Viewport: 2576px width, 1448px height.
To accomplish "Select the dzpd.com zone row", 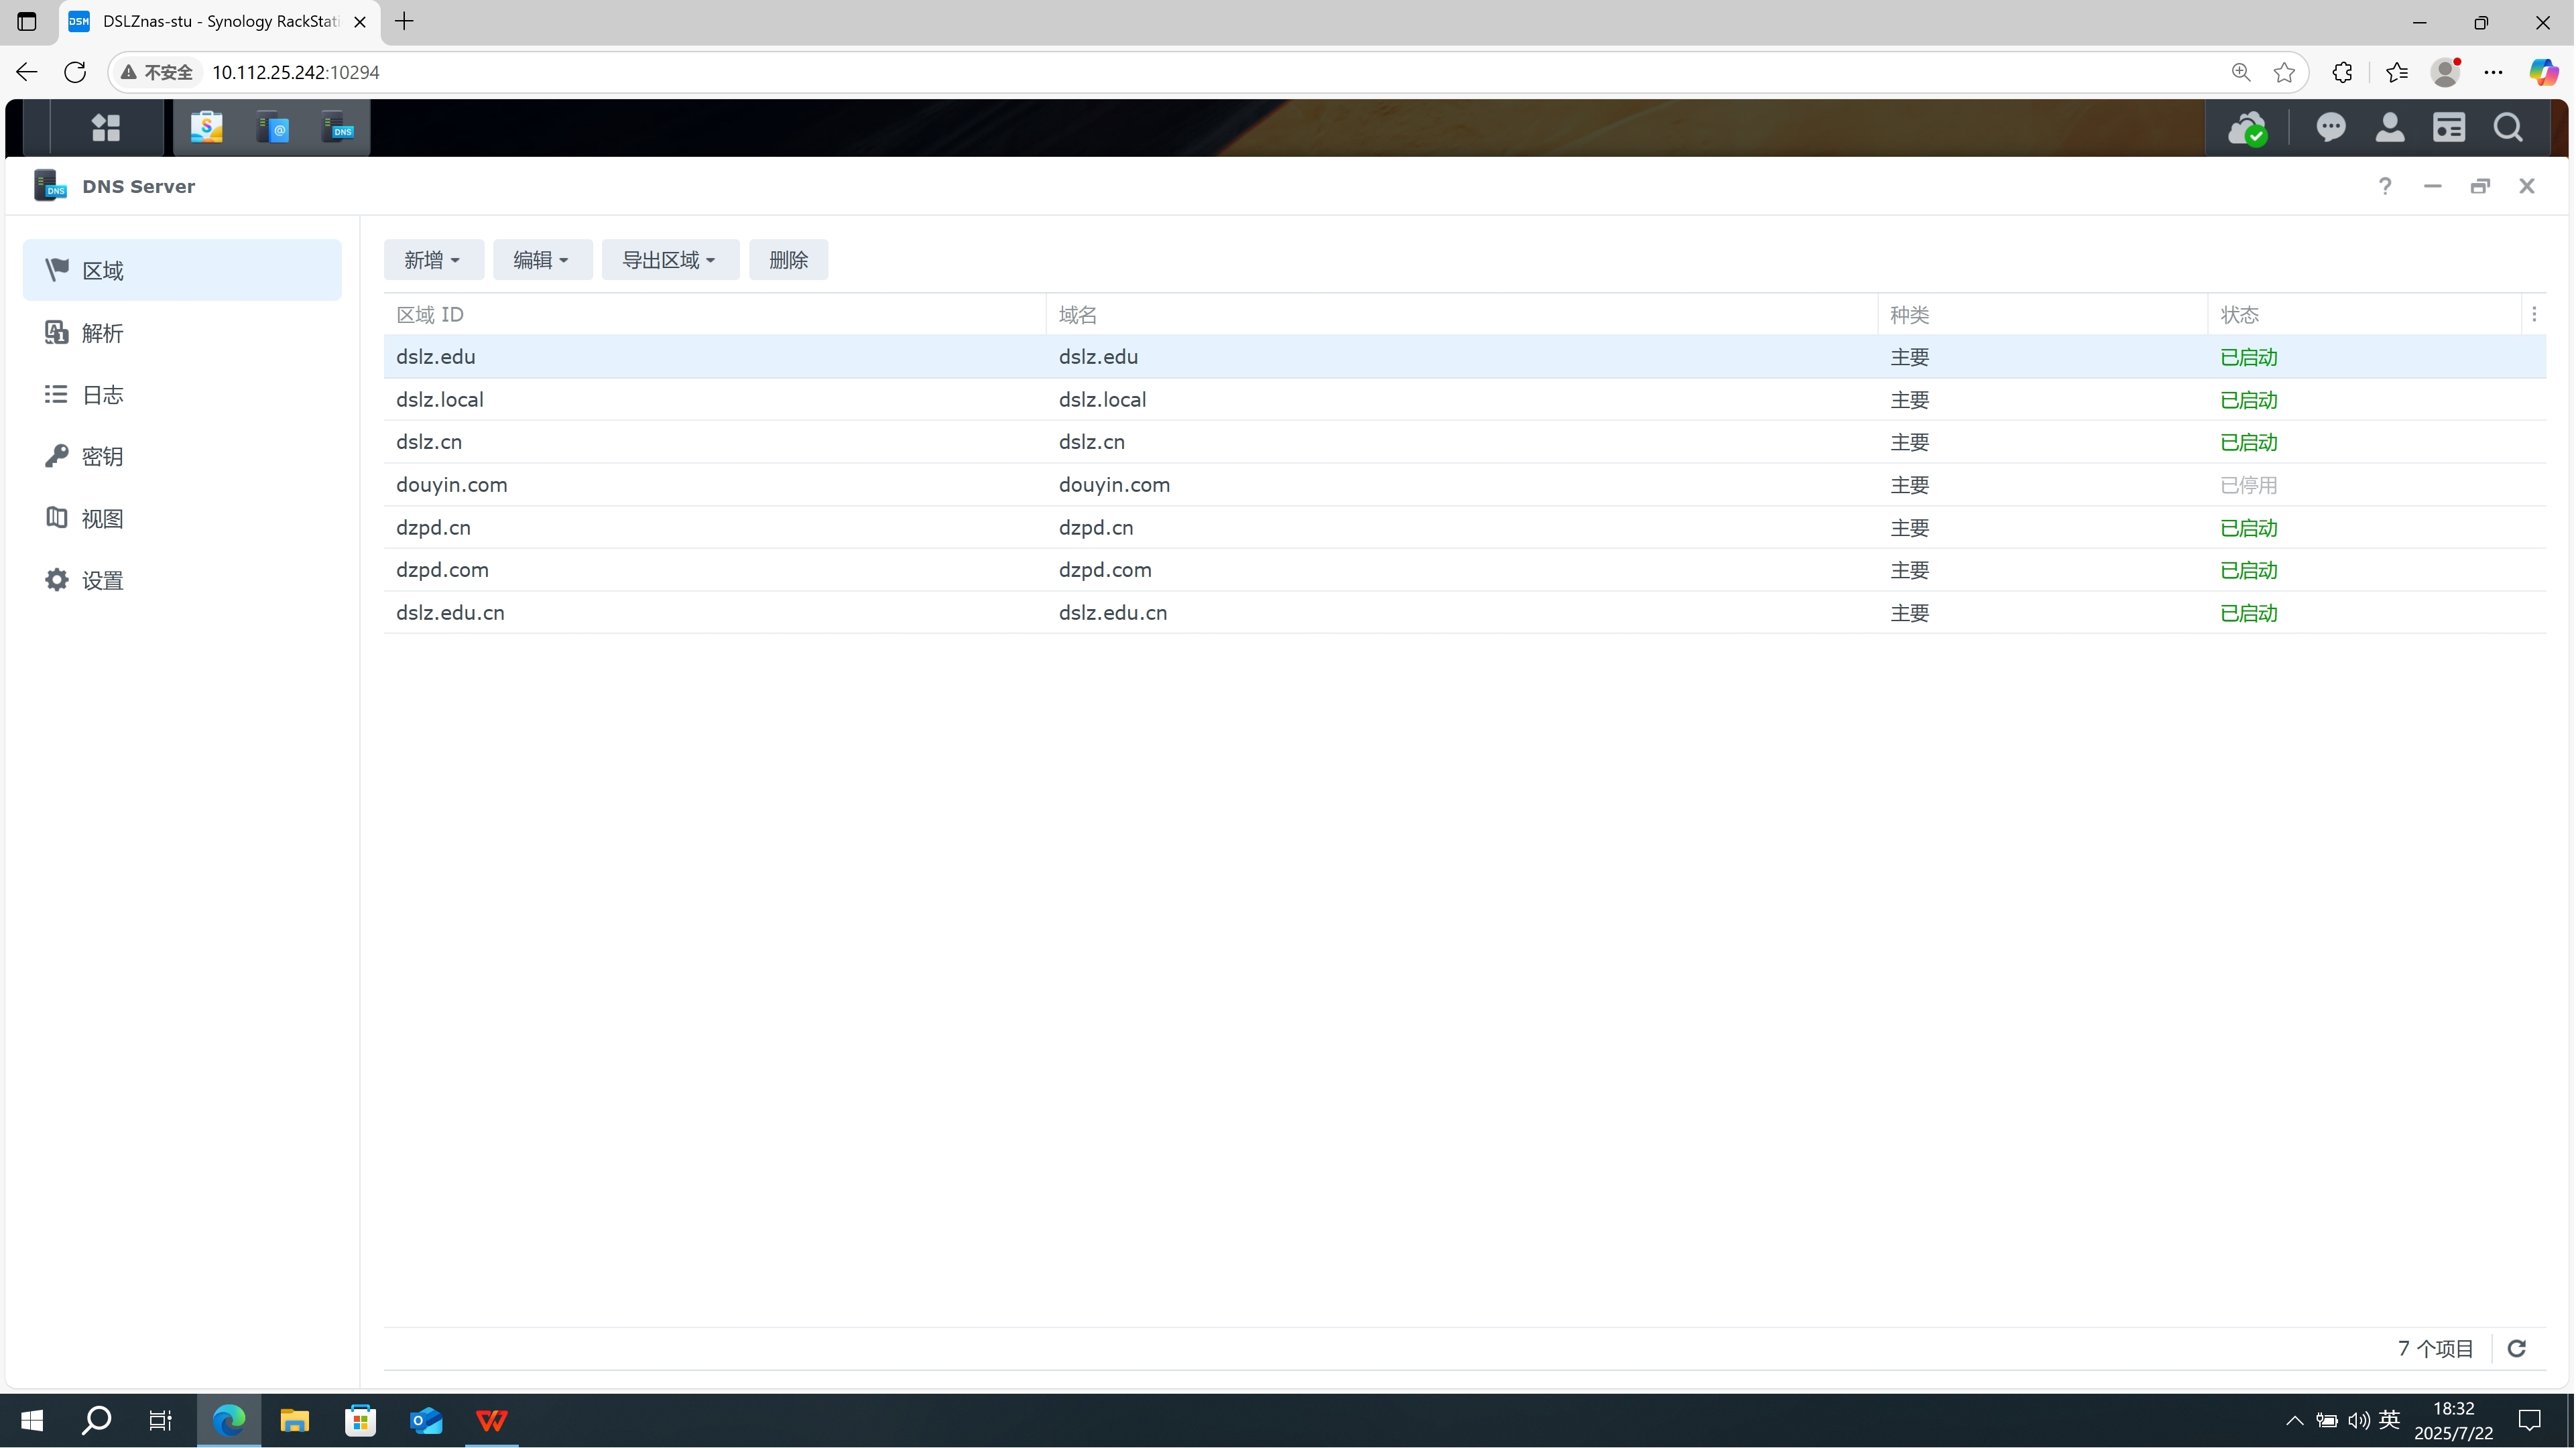I will click(1465, 570).
